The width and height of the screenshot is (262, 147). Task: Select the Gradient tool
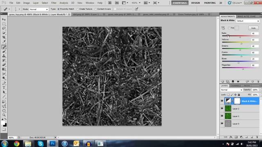4,69
